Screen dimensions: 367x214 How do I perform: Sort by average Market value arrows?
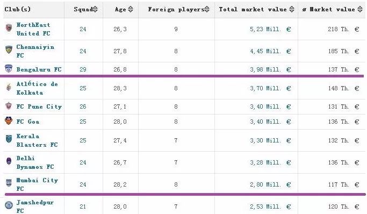[360, 9]
